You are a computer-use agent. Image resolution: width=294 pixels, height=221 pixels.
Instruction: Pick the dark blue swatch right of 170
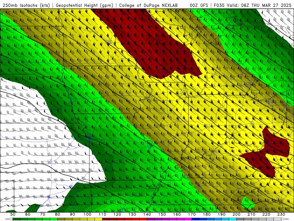click(x=196, y=219)
